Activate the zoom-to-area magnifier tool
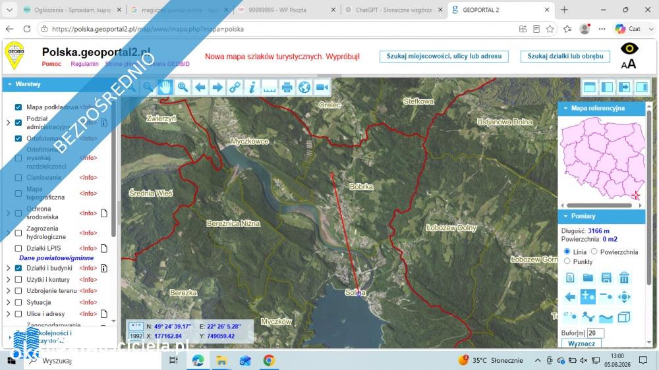The height and width of the screenshot is (370, 659). pos(183,88)
